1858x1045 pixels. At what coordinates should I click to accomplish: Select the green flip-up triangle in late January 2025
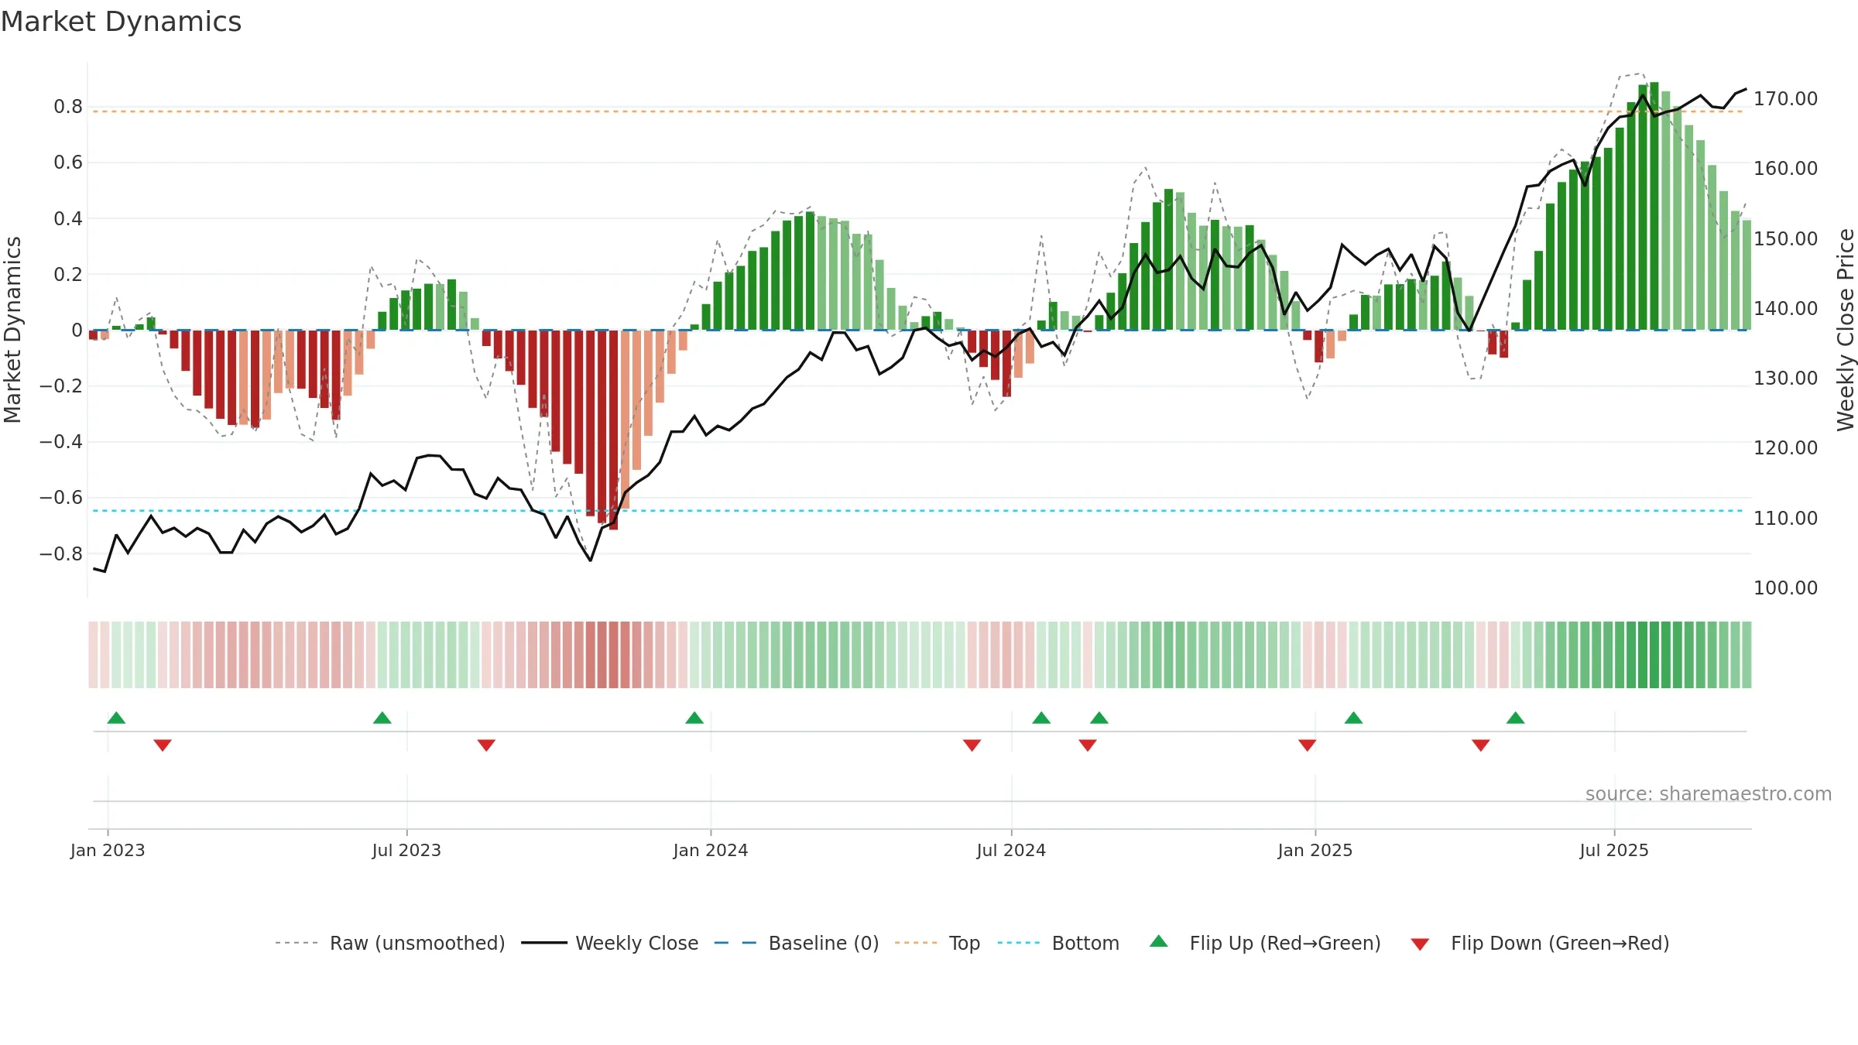point(1354,718)
